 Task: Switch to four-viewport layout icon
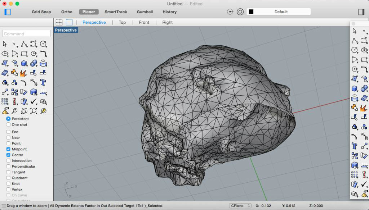coord(59,22)
